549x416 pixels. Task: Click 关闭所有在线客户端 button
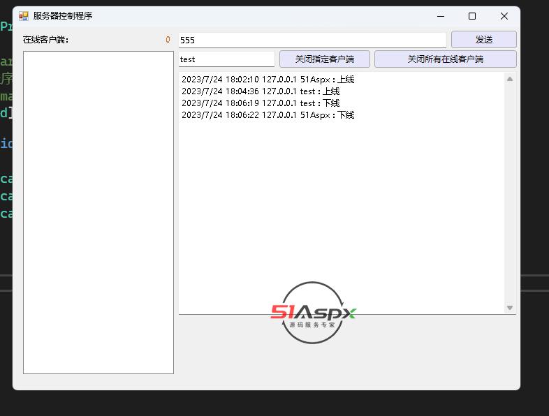pos(445,59)
